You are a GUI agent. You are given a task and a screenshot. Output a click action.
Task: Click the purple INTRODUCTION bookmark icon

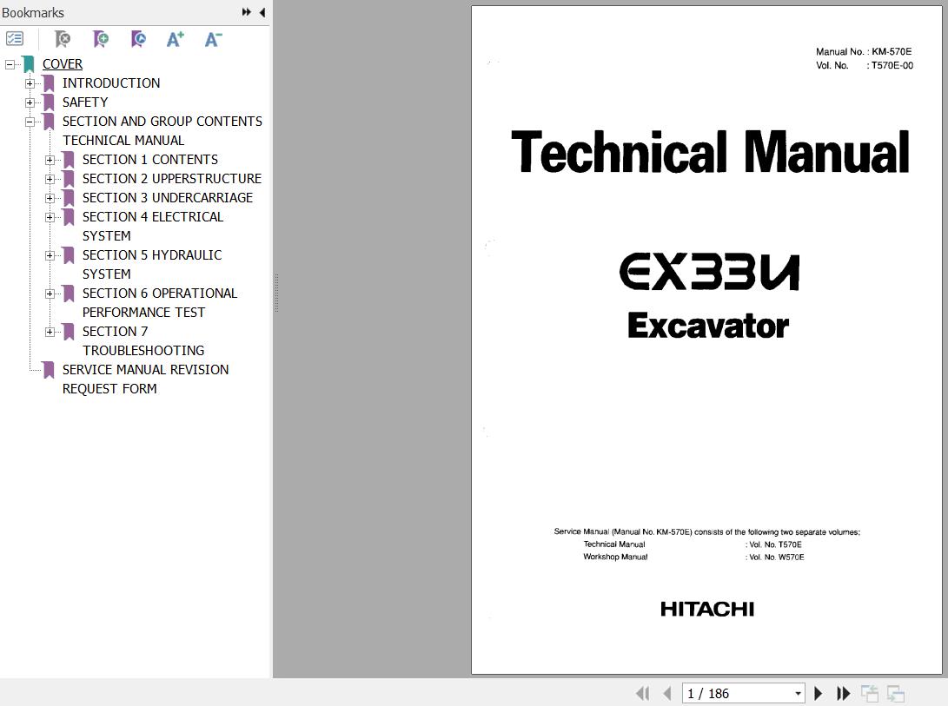[49, 83]
